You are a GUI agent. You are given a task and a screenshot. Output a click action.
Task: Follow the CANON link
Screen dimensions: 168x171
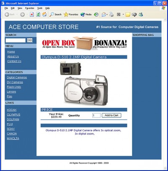click(x=12, y=134)
